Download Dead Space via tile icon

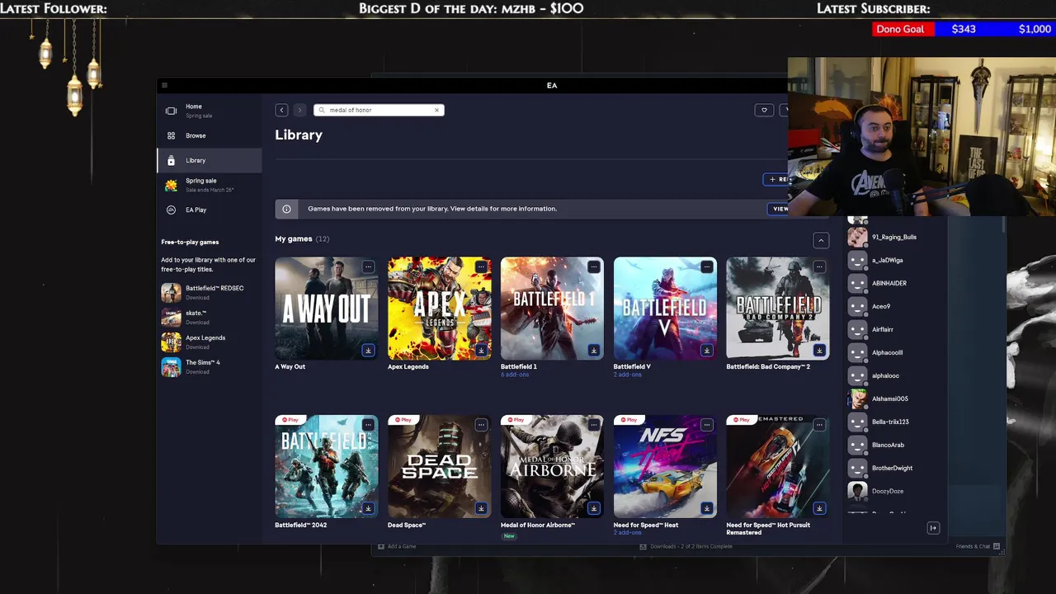(481, 509)
